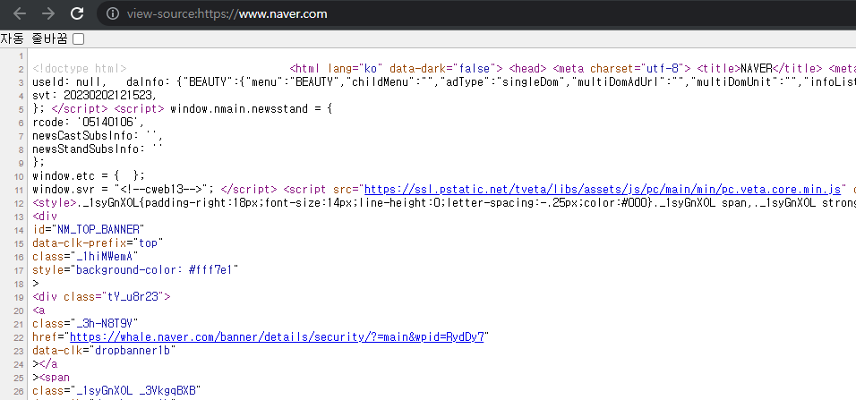Select the title NAVER tag text
856x400 pixels.
coord(760,69)
